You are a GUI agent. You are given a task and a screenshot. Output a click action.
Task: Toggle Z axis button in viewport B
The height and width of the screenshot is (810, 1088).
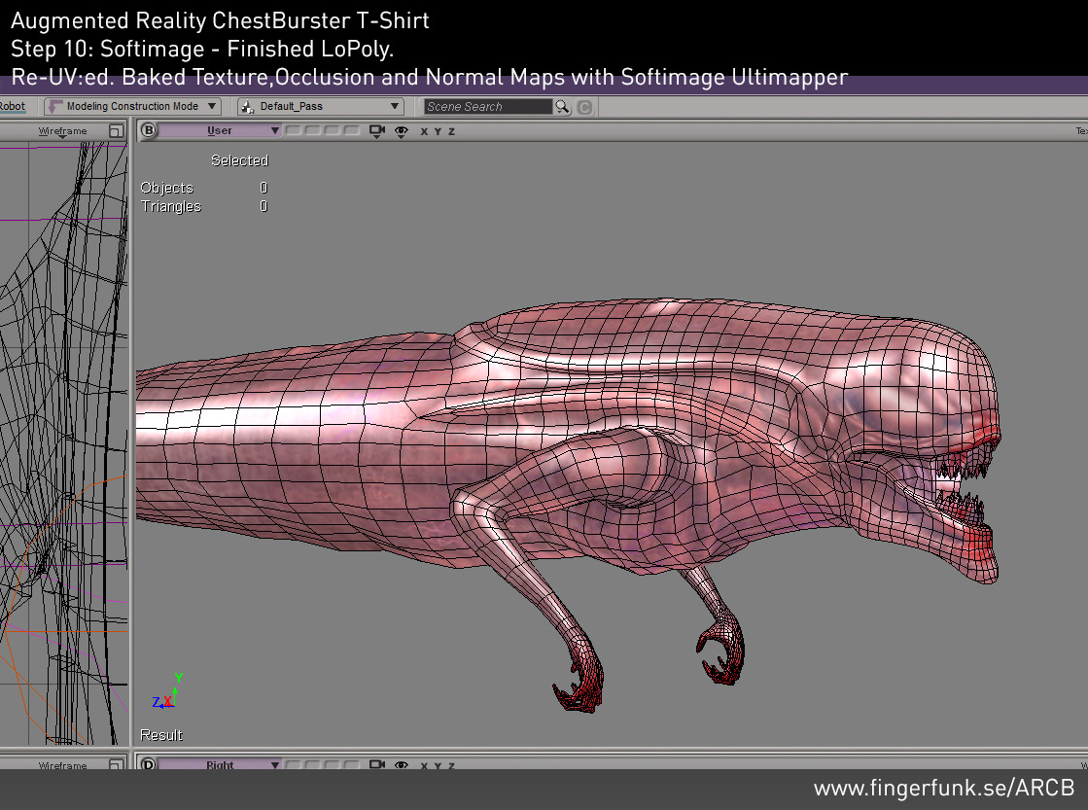452,131
